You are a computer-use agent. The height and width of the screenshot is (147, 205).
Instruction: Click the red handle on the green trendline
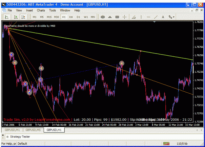(141, 51)
